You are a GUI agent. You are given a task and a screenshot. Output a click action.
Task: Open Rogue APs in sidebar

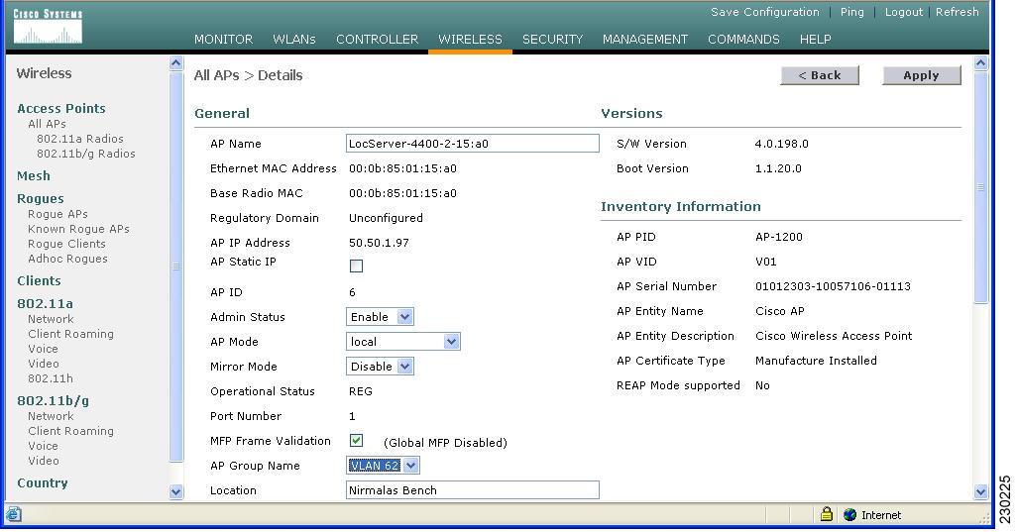pos(57,214)
